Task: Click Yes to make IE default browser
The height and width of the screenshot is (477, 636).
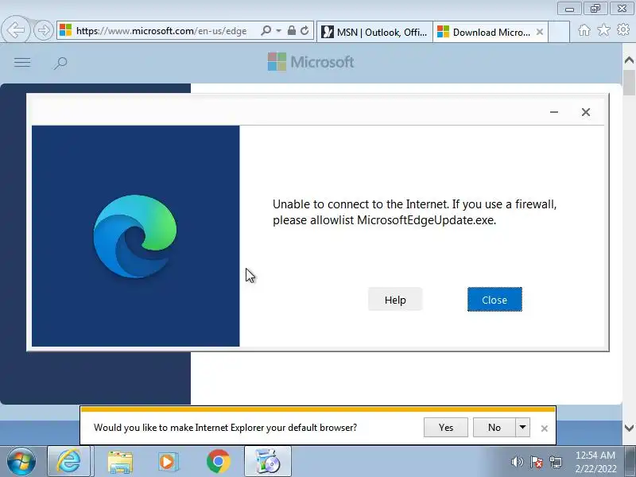Action: pyautogui.click(x=446, y=428)
